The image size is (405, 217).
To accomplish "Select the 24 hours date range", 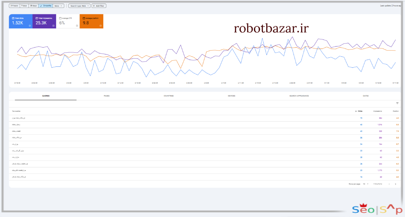I will pyautogui.click(x=14, y=6).
